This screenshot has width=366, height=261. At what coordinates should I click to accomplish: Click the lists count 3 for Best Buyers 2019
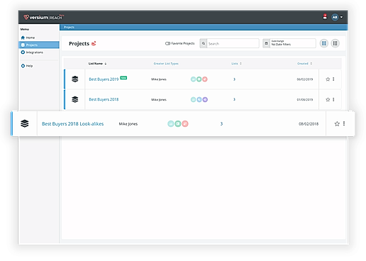click(234, 79)
